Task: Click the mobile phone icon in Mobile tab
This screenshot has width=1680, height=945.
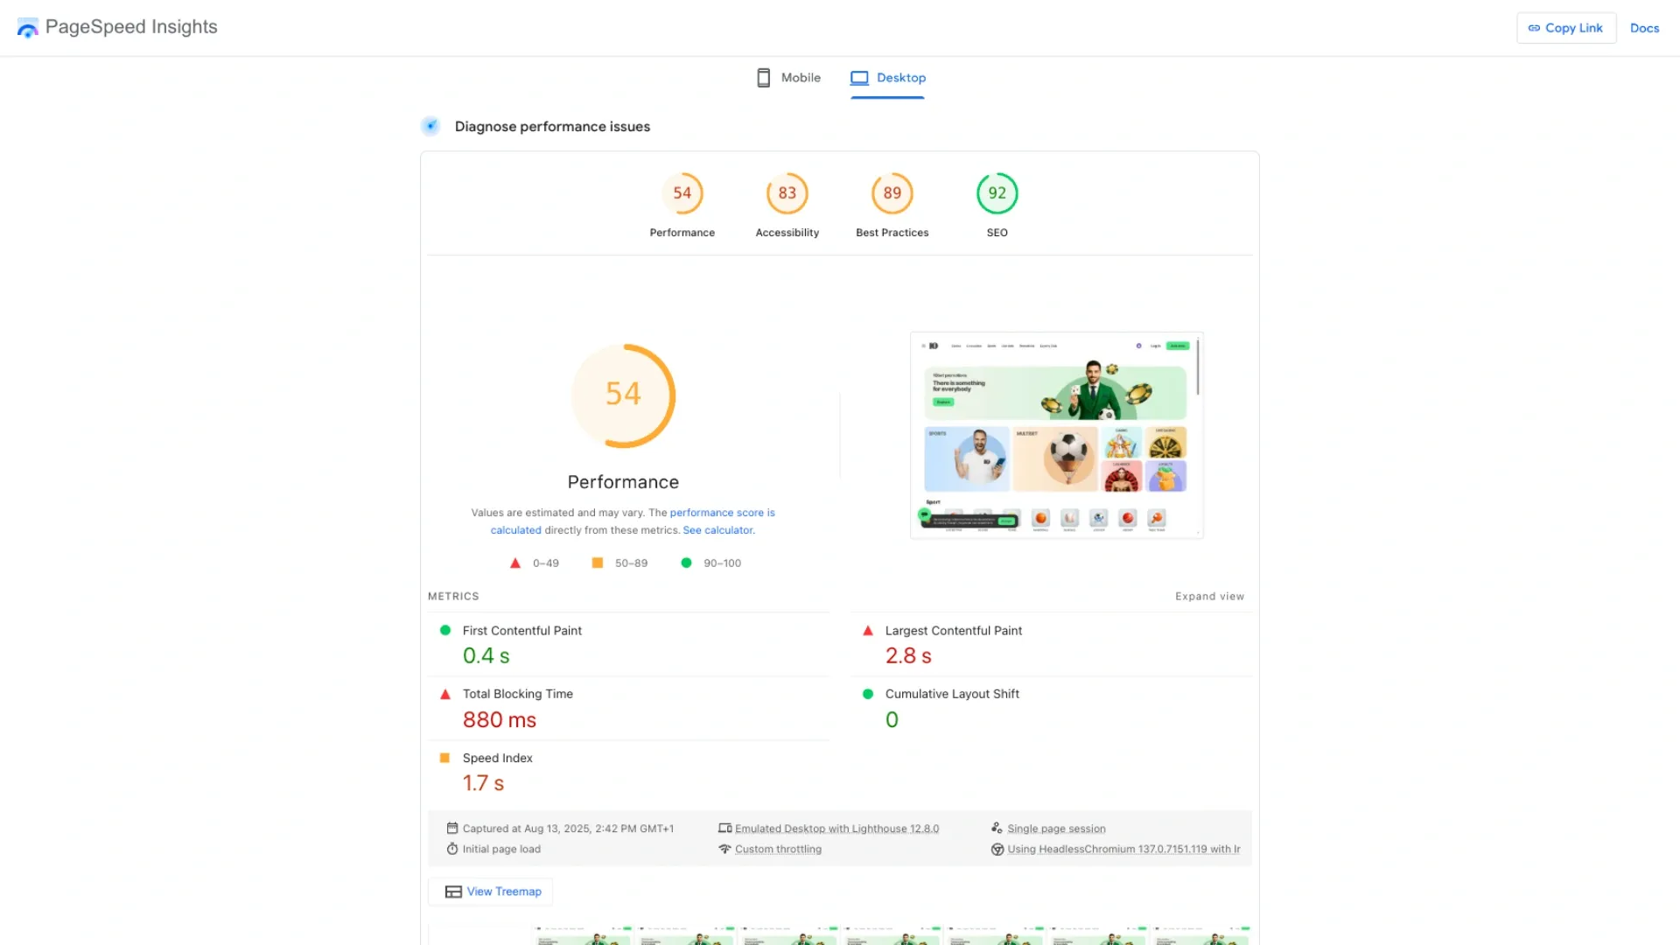Action: click(x=764, y=78)
